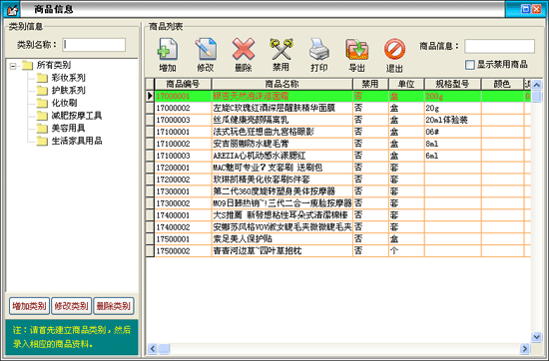
Task: Select product 玫琳凯精美化妆套刷5件套
Action: [262, 180]
